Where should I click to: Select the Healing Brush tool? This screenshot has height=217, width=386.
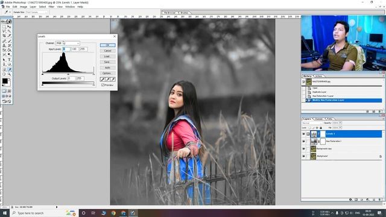coord(4,41)
